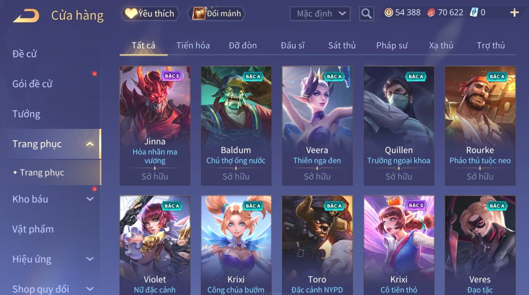Viewport: 529px width, 295px height.
Task: Click the gold coin icon
Action: click(x=388, y=13)
